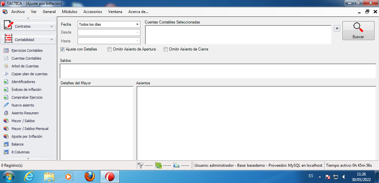Open the Módulos menu
The width and height of the screenshot is (379, 183).
tap(70, 12)
